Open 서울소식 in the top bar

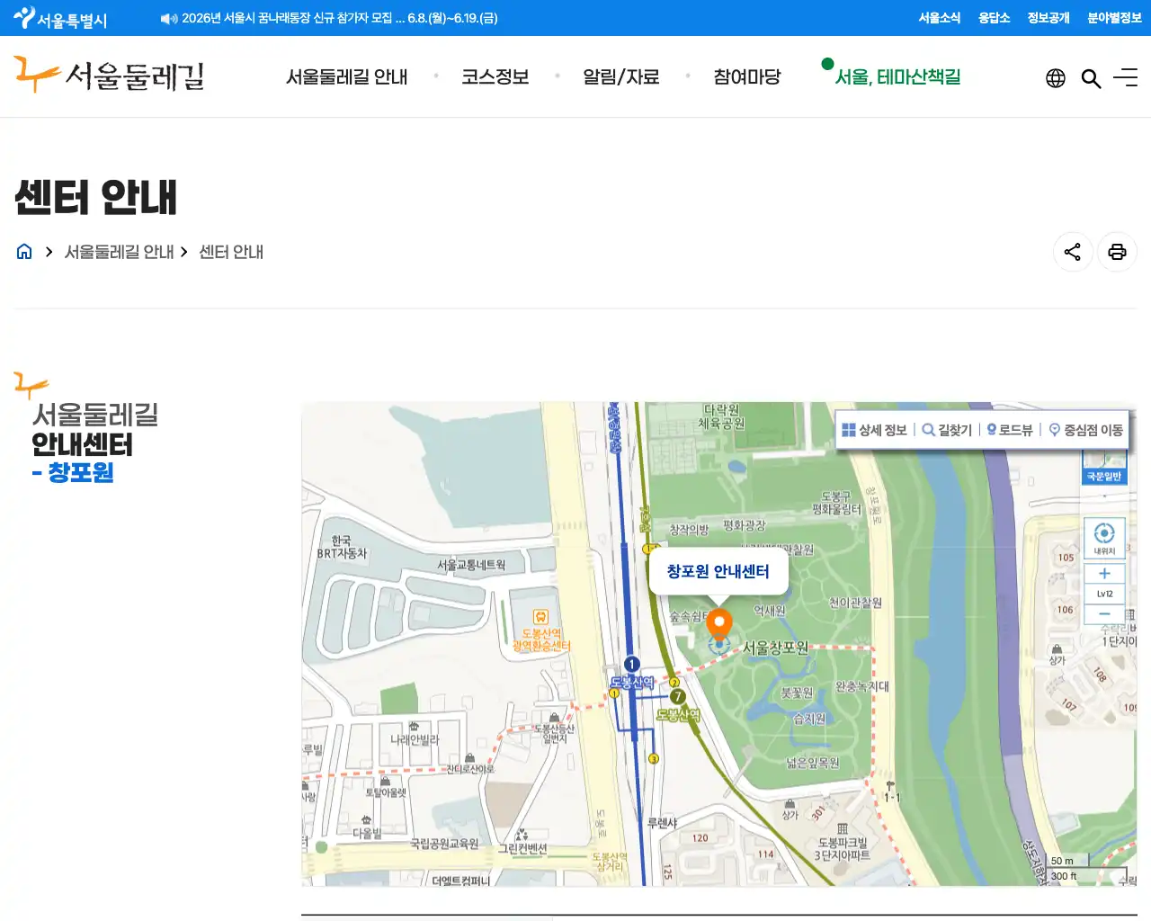point(940,18)
